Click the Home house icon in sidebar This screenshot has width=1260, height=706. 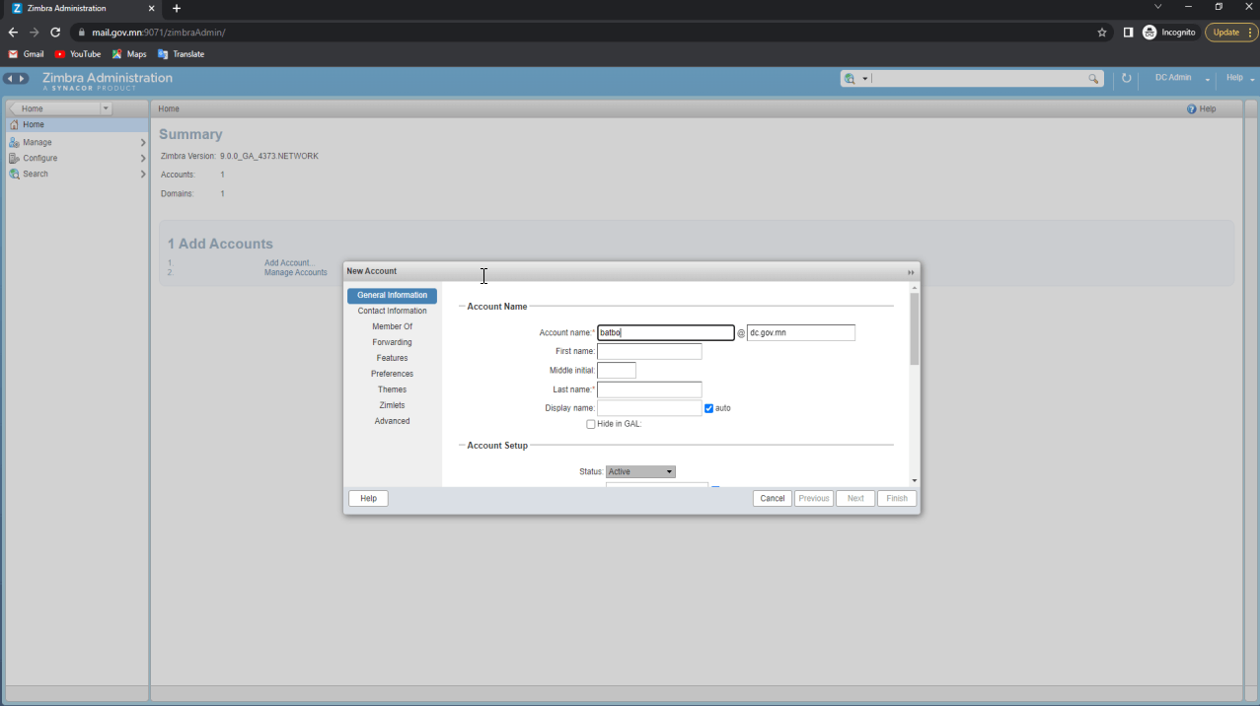[x=14, y=125]
